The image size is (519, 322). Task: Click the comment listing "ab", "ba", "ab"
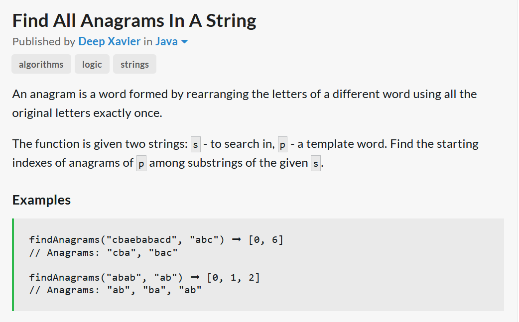115,290
